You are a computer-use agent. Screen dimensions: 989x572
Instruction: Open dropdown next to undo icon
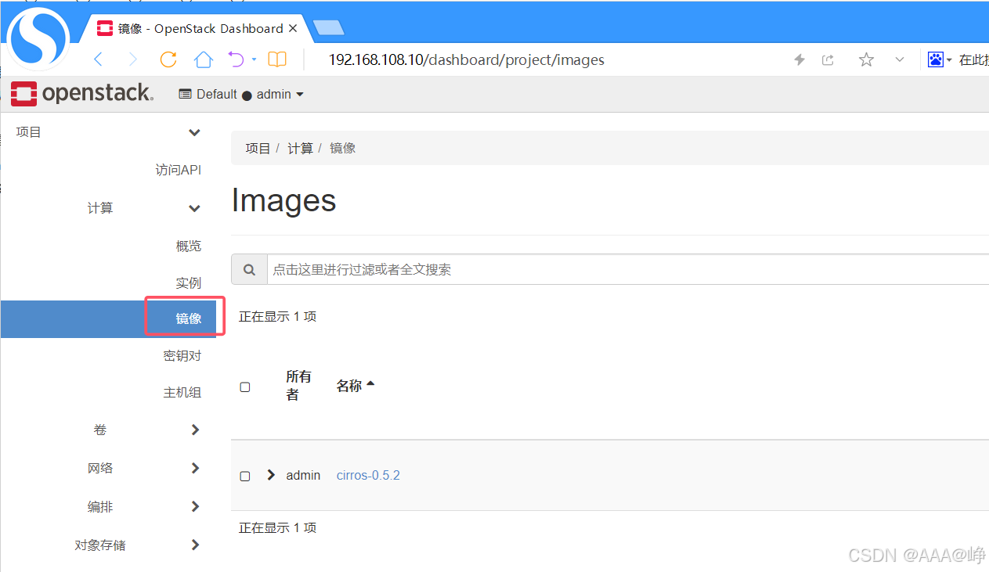[254, 59]
